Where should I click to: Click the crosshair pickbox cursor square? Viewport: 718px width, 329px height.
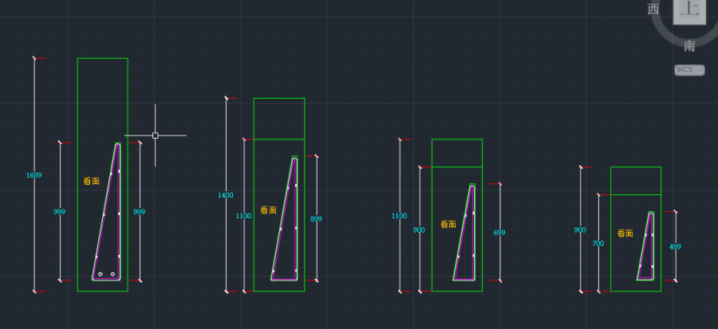155,135
